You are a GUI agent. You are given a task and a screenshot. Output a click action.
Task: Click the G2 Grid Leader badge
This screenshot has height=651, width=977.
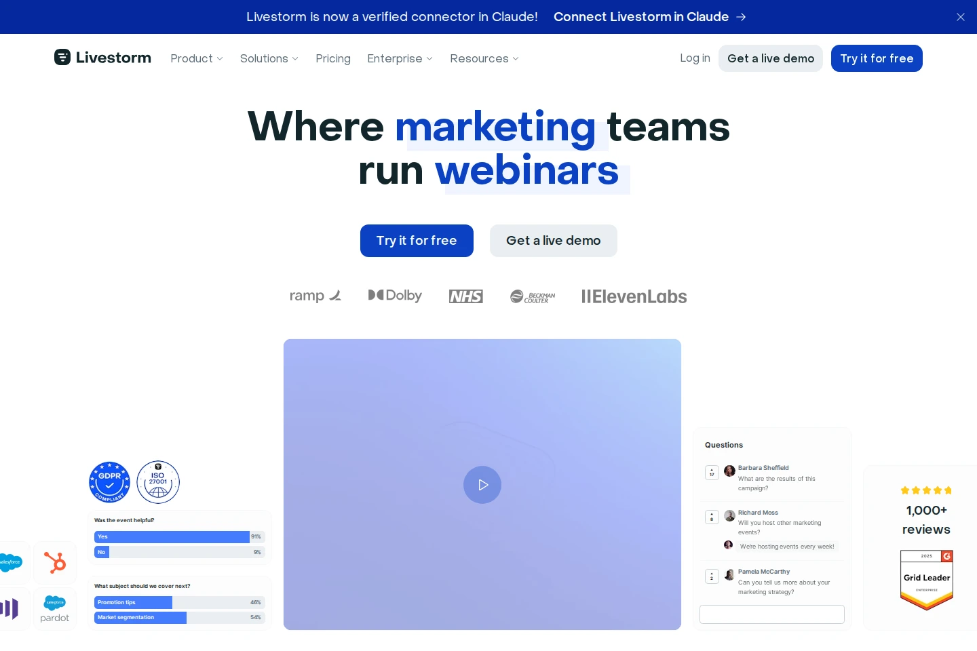point(927,580)
